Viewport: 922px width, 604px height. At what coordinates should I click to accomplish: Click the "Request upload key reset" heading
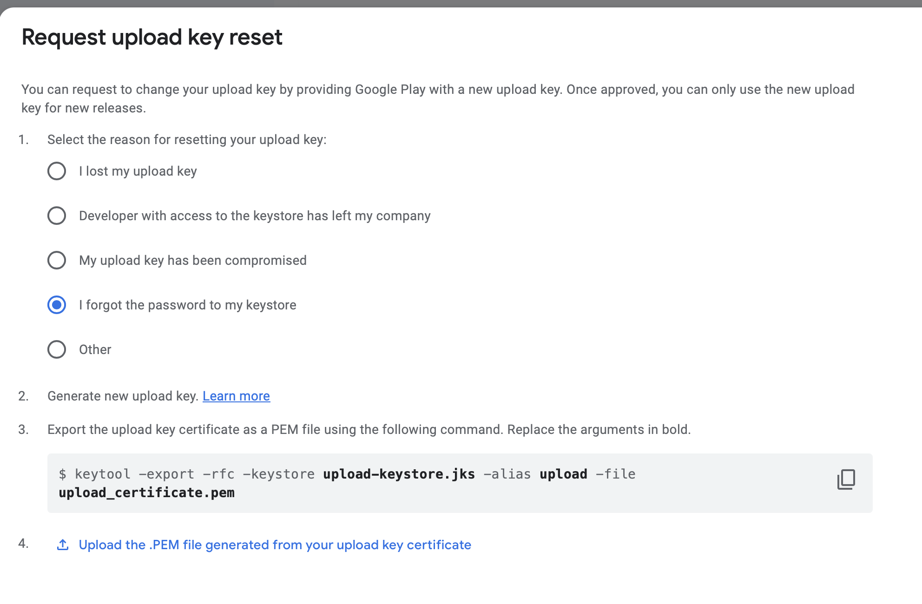click(152, 37)
